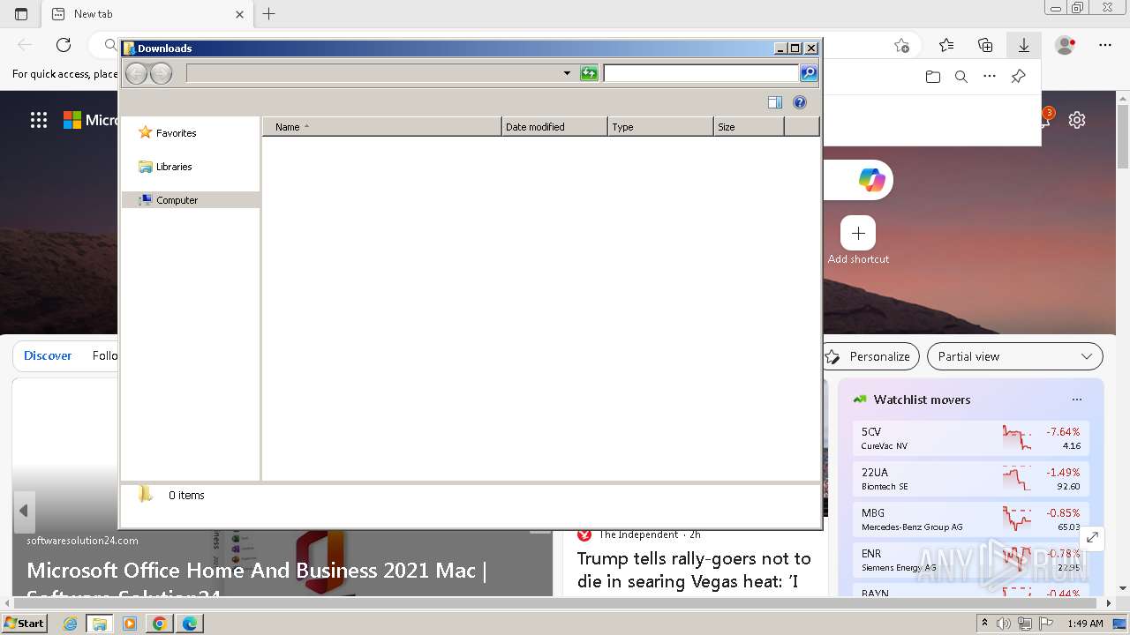
Task: Switch to the New tab in Edge
Action: [148, 14]
